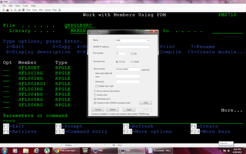This screenshot has height=154, width=246.
Task: Check Exit on session termination
Action: 95,91
